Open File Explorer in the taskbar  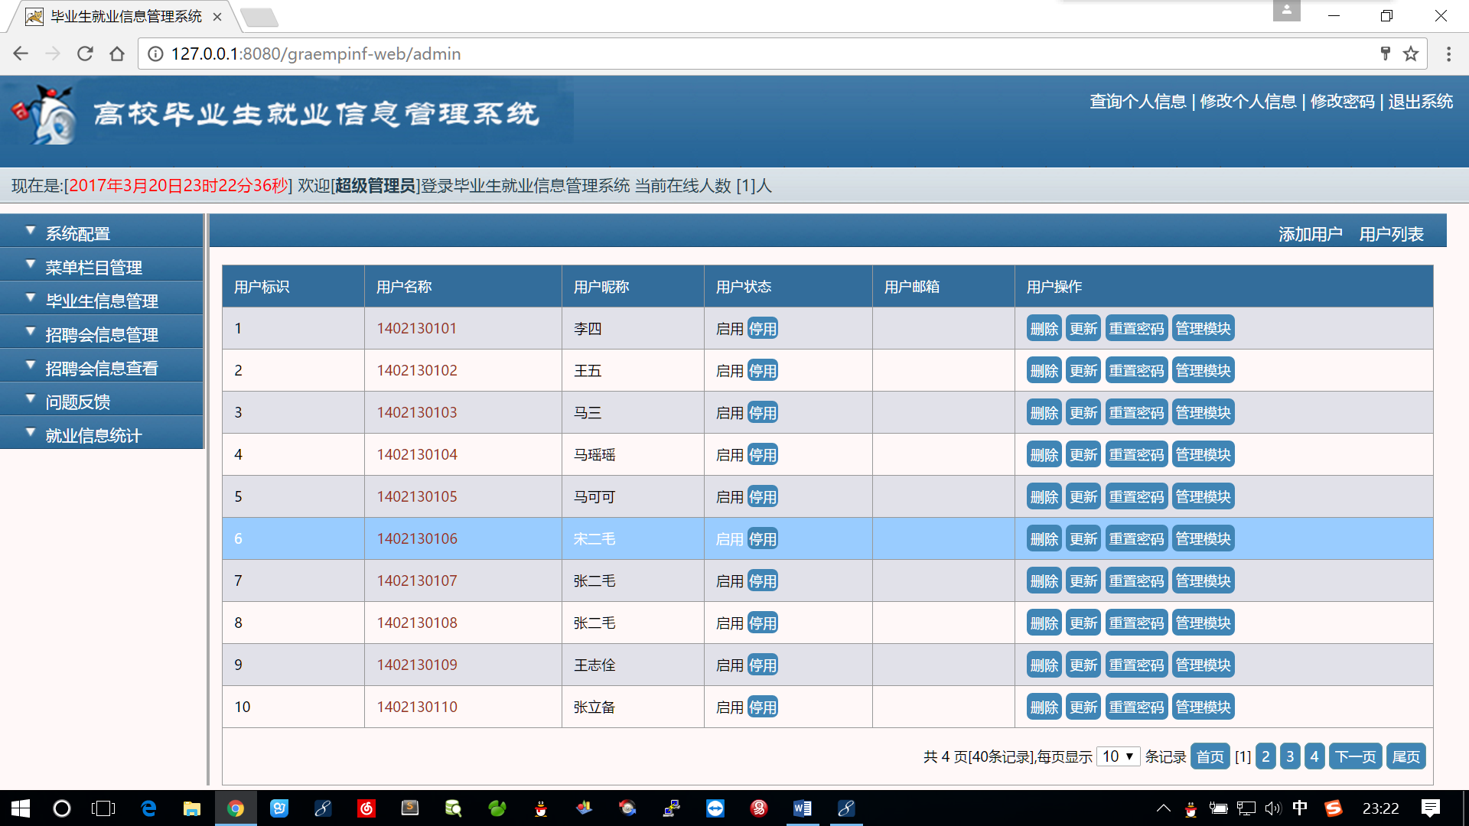tap(191, 808)
